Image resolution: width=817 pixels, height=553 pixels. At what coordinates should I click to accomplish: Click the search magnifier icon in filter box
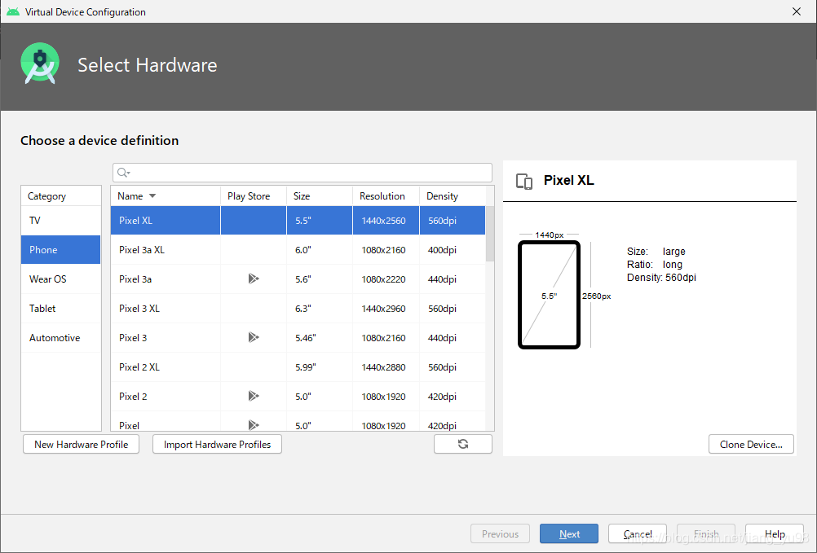pos(123,173)
